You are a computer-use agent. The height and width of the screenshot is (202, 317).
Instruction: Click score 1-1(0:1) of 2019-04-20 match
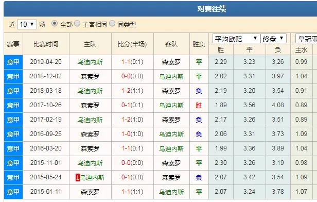[x=132, y=62]
